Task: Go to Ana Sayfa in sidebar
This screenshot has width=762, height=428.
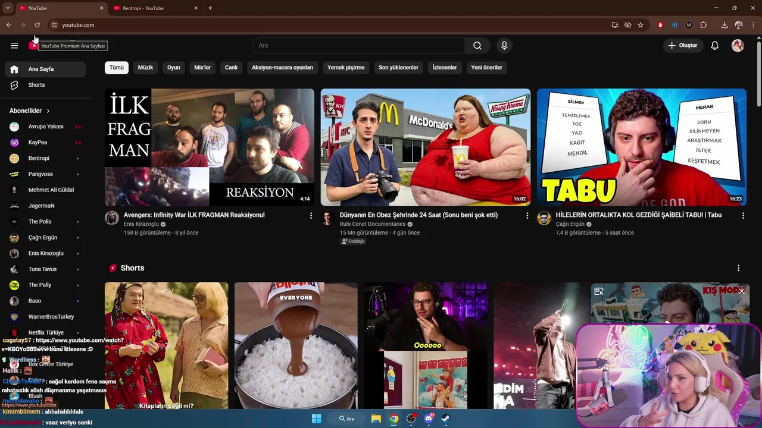Action: pyautogui.click(x=45, y=69)
